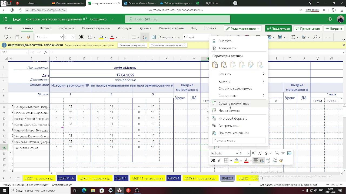Click the Включить содержимое button

tap(132, 45)
